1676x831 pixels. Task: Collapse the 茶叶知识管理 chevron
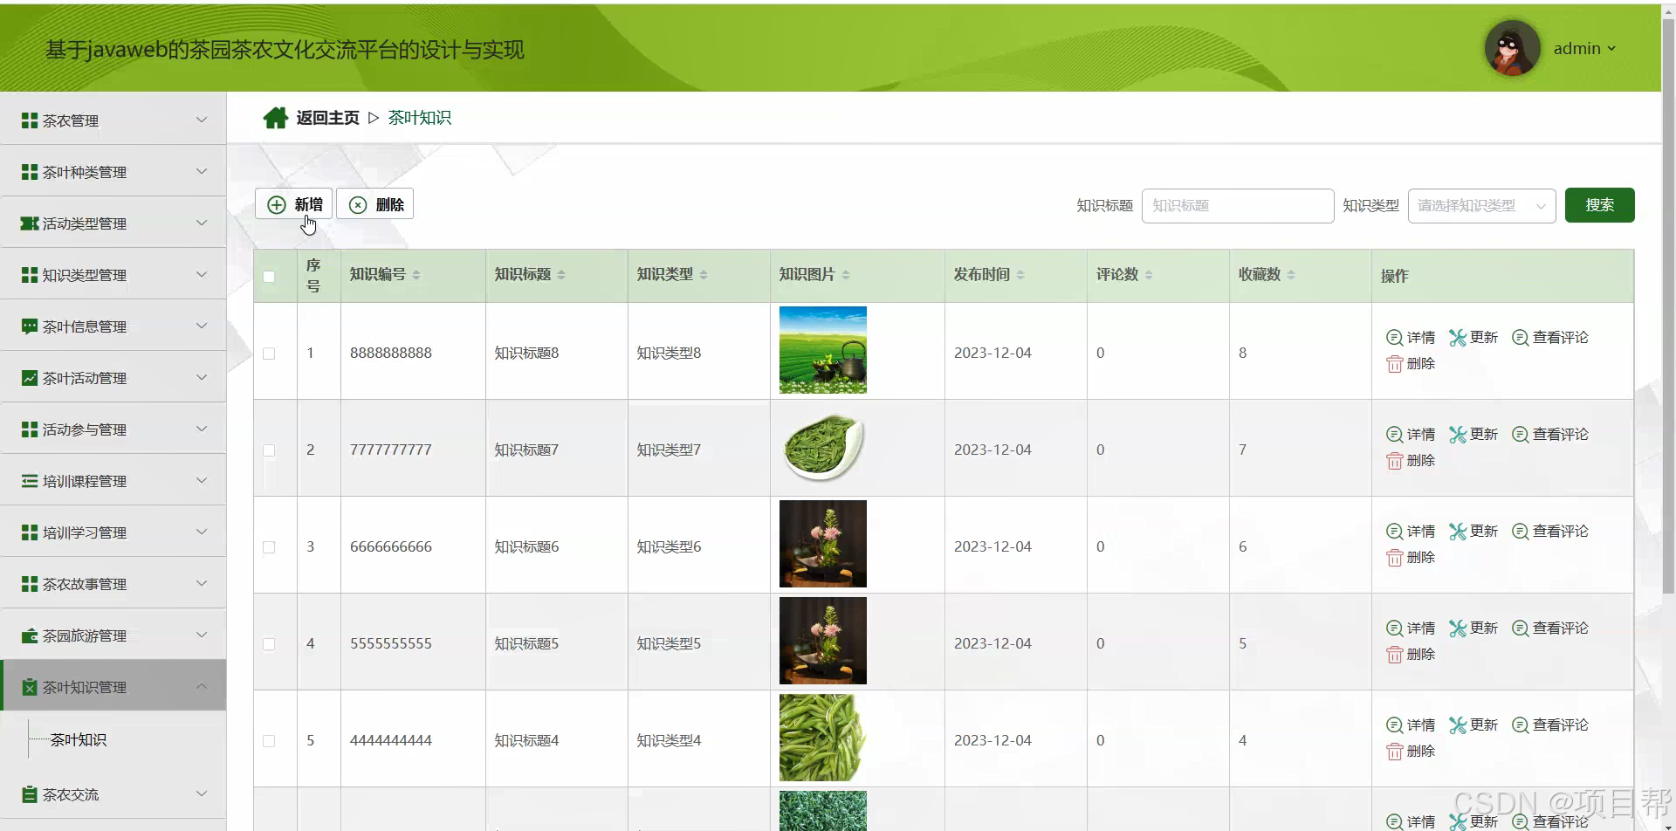pyautogui.click(x=202, y=686)
